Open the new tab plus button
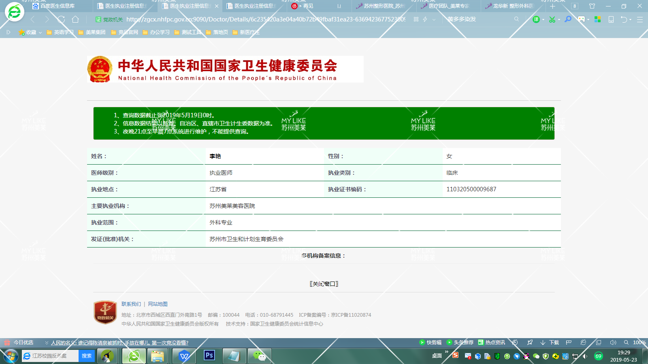648x364 pixels. 552,6
